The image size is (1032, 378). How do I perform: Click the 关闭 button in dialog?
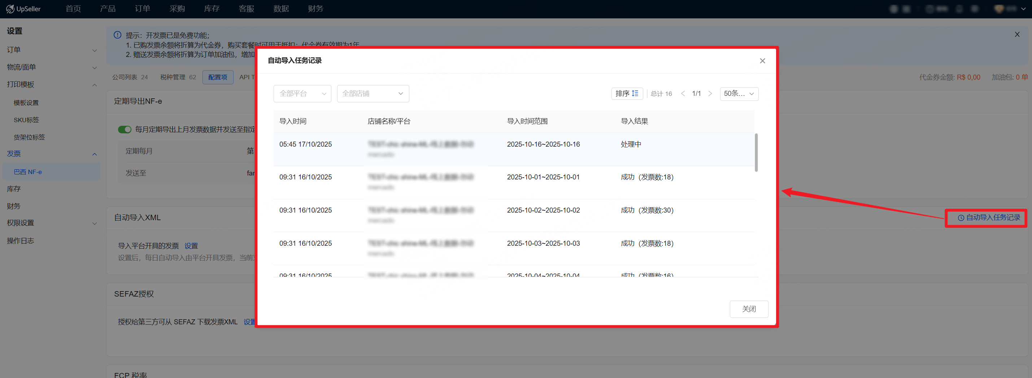click(x=748, y=309)
